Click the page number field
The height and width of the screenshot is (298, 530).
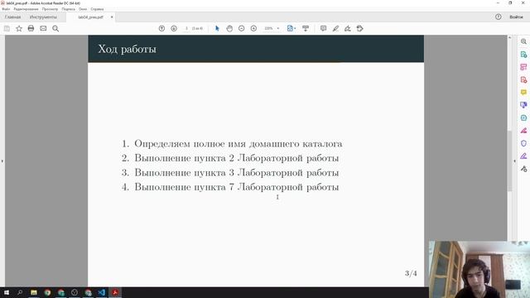click(x=186, y=28)
